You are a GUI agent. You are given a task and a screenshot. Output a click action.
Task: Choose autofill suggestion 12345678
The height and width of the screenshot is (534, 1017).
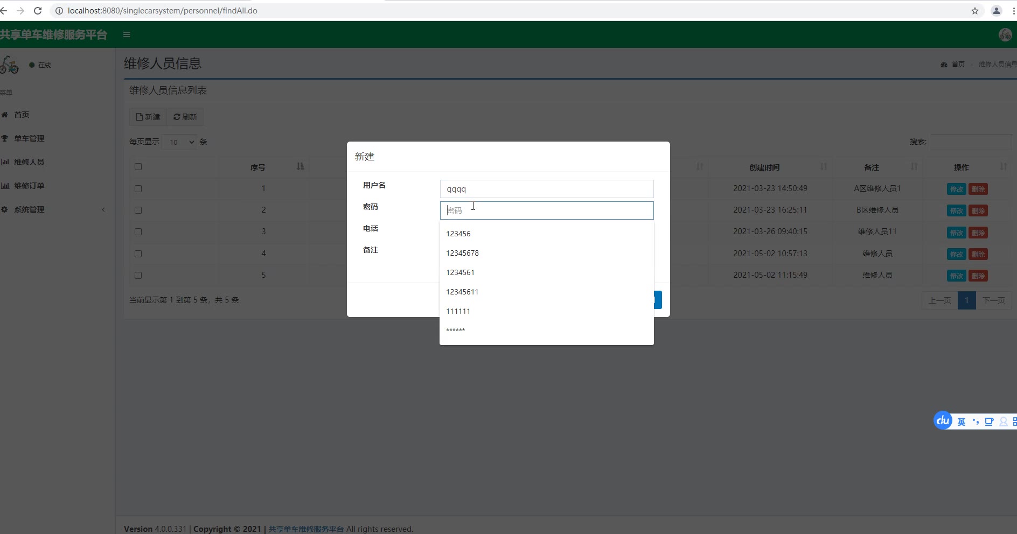[x=547, y=253]
